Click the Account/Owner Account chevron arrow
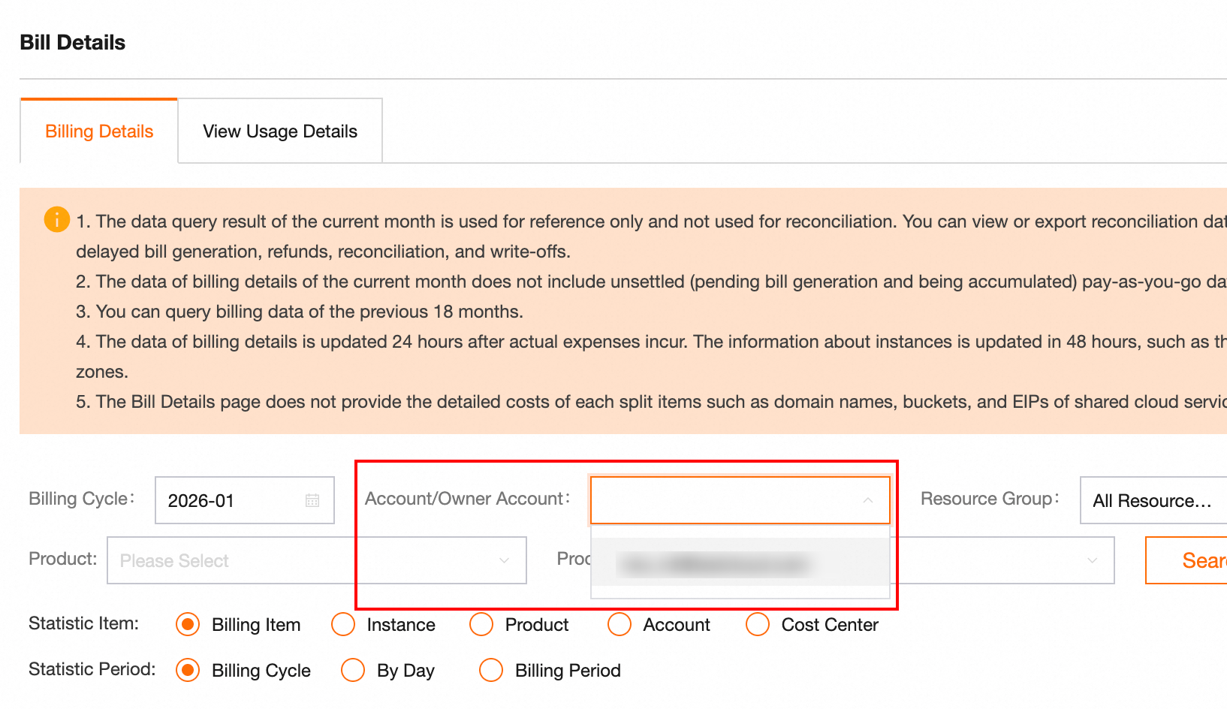Screen dimensions: 1227x709 click(x=867, y=500)
